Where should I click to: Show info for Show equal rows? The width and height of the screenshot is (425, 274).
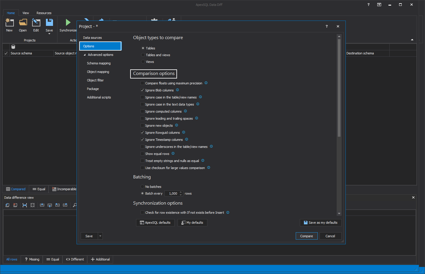[173, 153]
